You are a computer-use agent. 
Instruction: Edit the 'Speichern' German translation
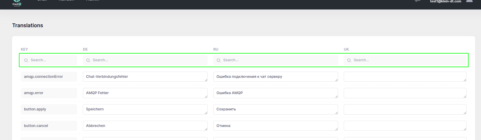point(145,109)
